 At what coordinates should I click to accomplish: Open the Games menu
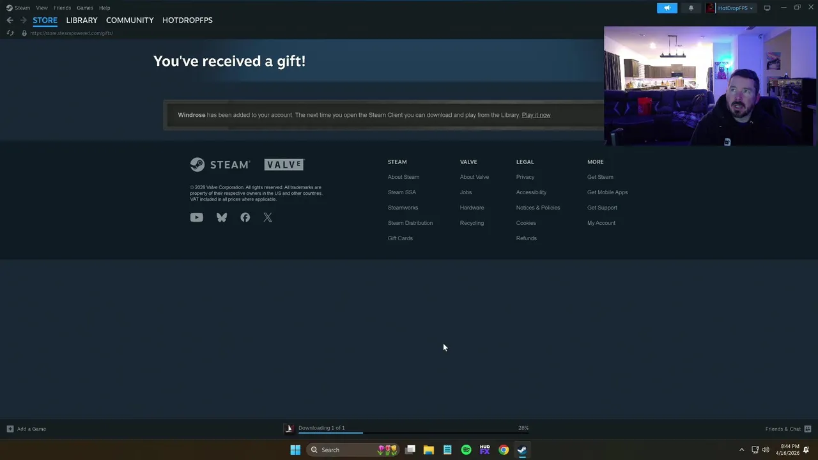85,8
